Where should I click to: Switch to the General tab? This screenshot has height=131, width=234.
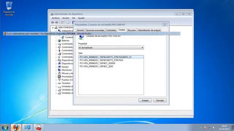click(80, 30)
